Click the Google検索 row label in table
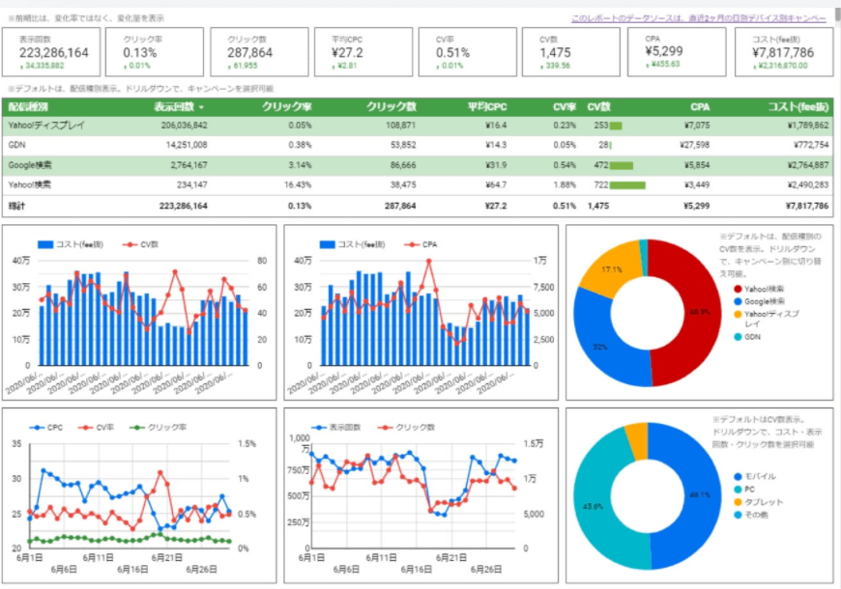The width and height of the screenshot is (841, 589). (30, 165)
